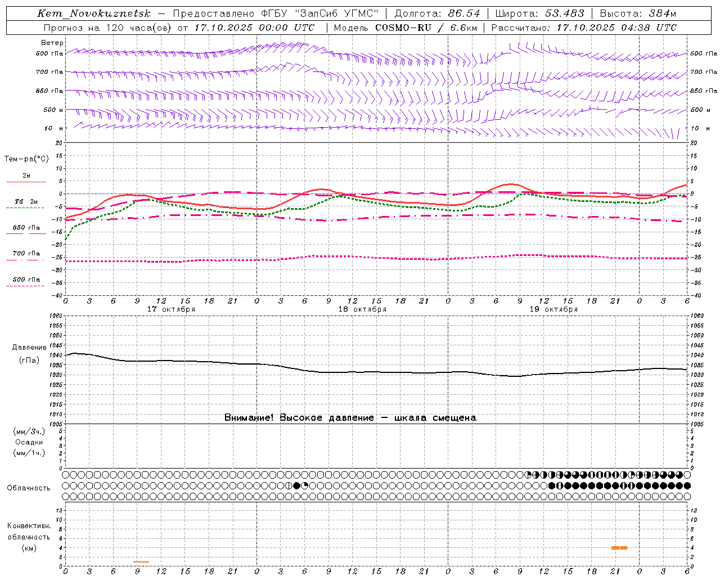This screenshot has width=720, height=576.
Task: Click the (мм/1ч.) units label
Action: [x=29, y=453]
